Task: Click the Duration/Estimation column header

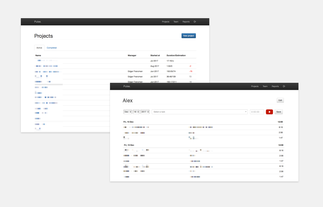Action: [176, 56]
